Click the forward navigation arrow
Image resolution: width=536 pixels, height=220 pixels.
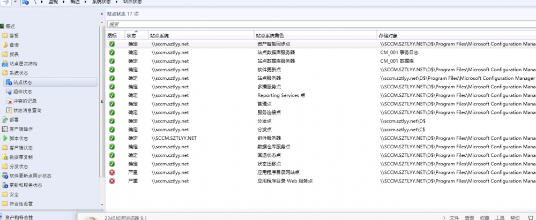(x=6, y=2)
